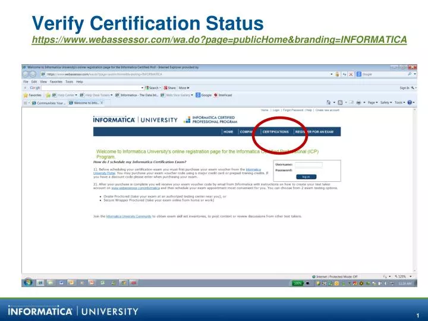Click the Google toolbar Search button
428x321 pixels.
(x=152, y=88)
